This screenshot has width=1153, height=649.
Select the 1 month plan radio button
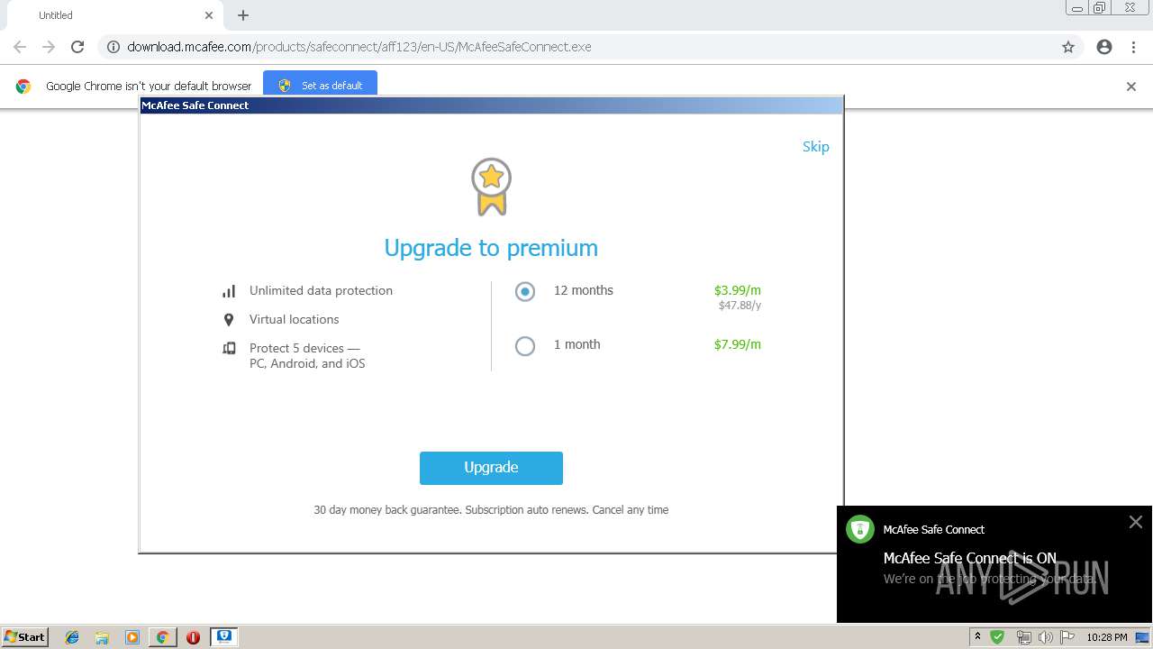(x=525, y=345)
